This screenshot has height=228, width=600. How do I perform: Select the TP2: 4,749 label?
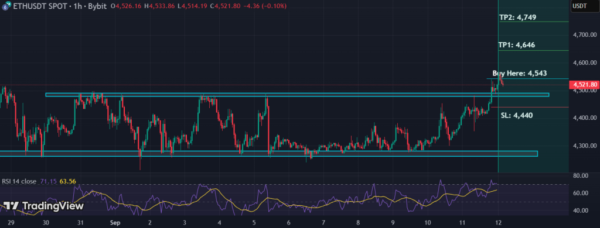(x=518, y=17)
